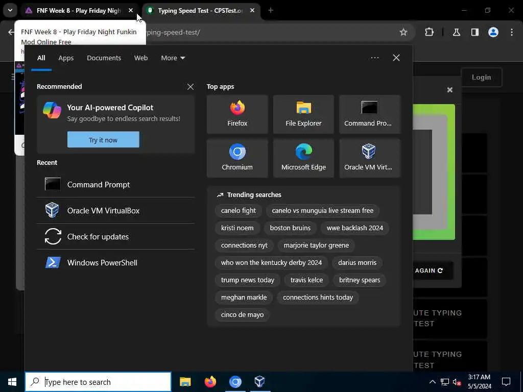
Task: Search trending topic travis kelce
Action: coord(306,280)
